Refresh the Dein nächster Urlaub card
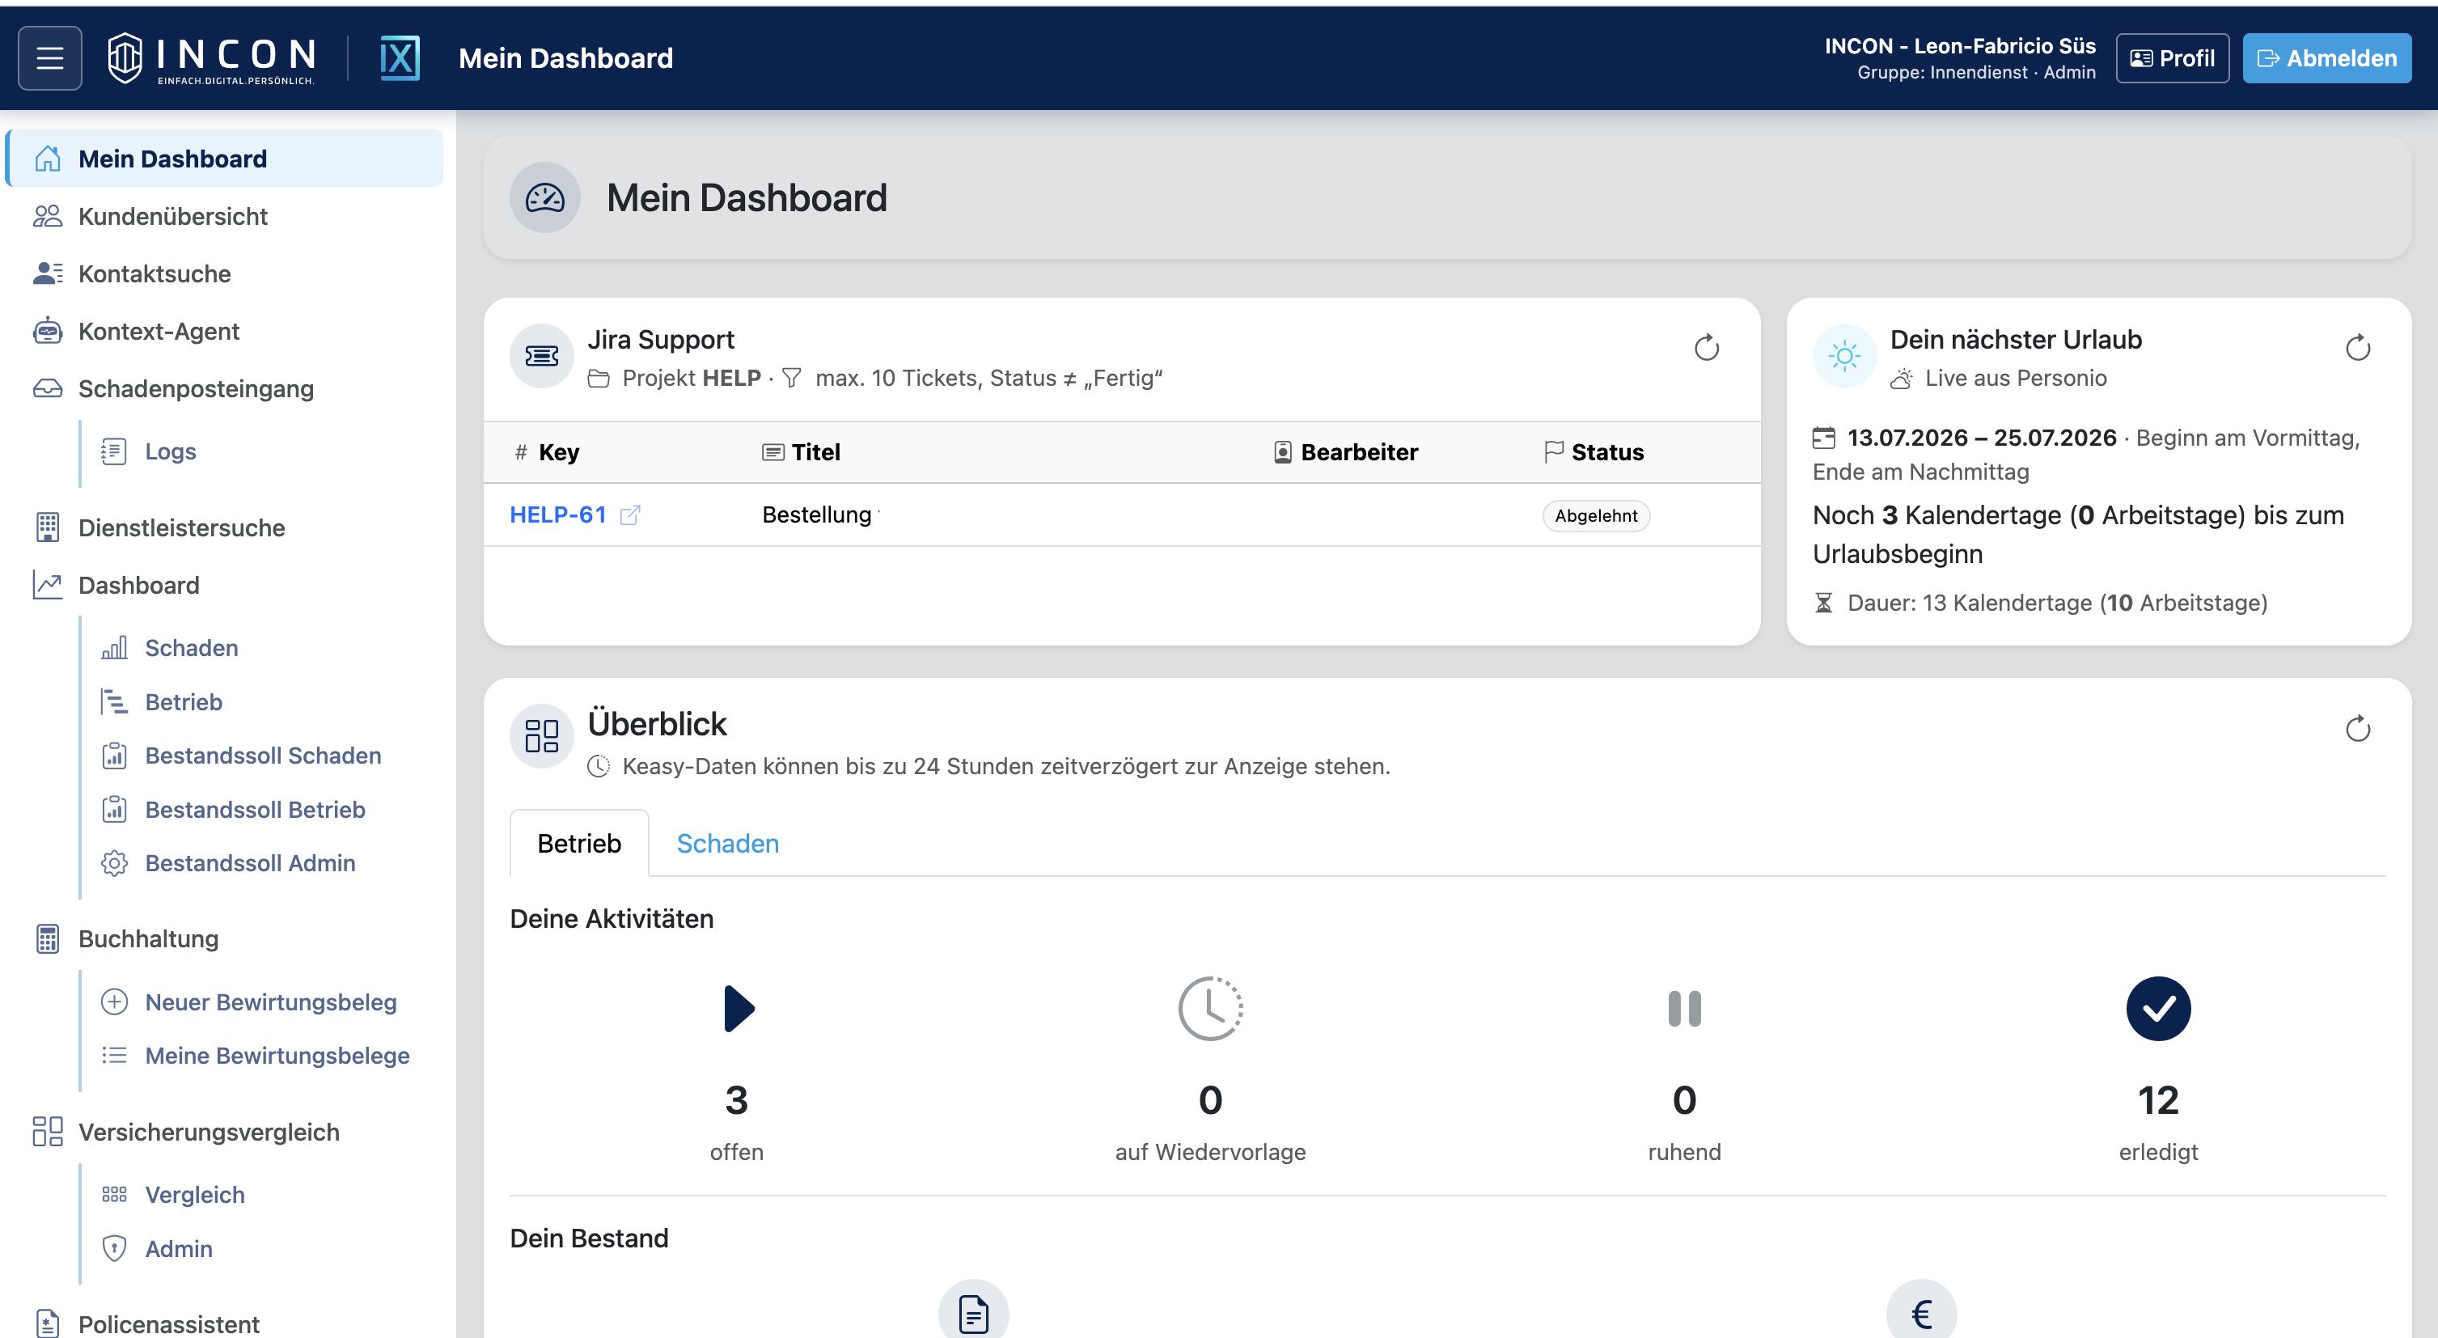Viewport: 2438px width, 1338px height. 2358,348
